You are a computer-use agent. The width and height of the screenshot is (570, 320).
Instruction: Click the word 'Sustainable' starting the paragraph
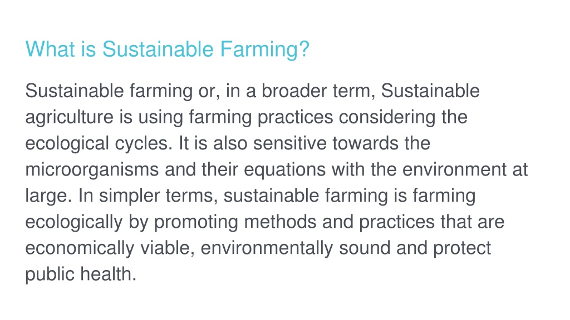coord(75,91)
